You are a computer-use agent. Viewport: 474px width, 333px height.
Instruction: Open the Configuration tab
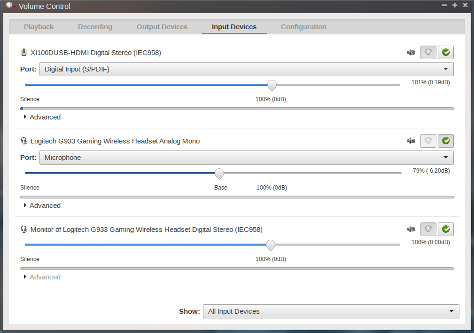(303, 27)
